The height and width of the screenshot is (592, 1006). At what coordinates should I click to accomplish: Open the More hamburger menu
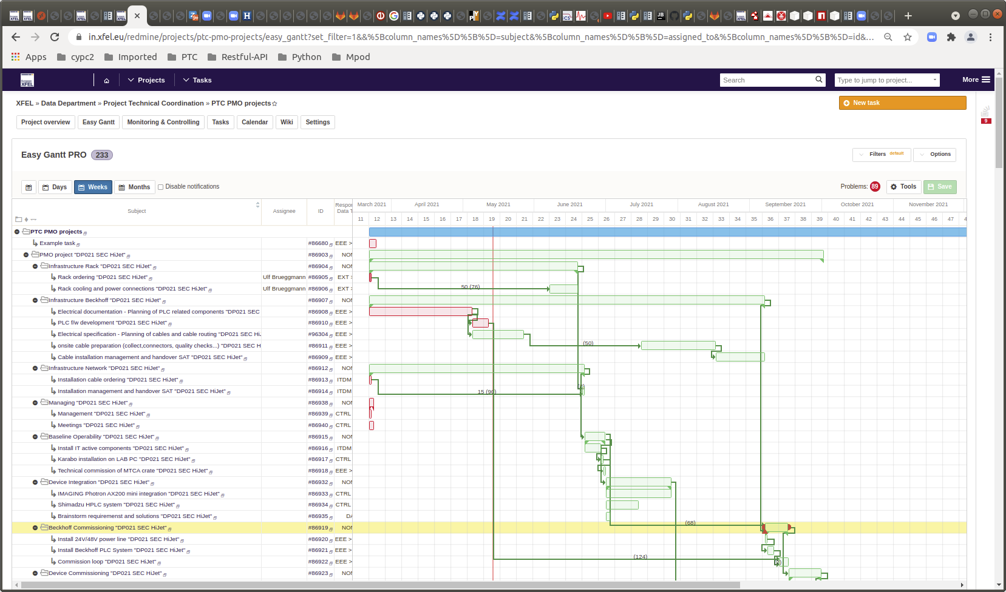click(x=986, y=79)
